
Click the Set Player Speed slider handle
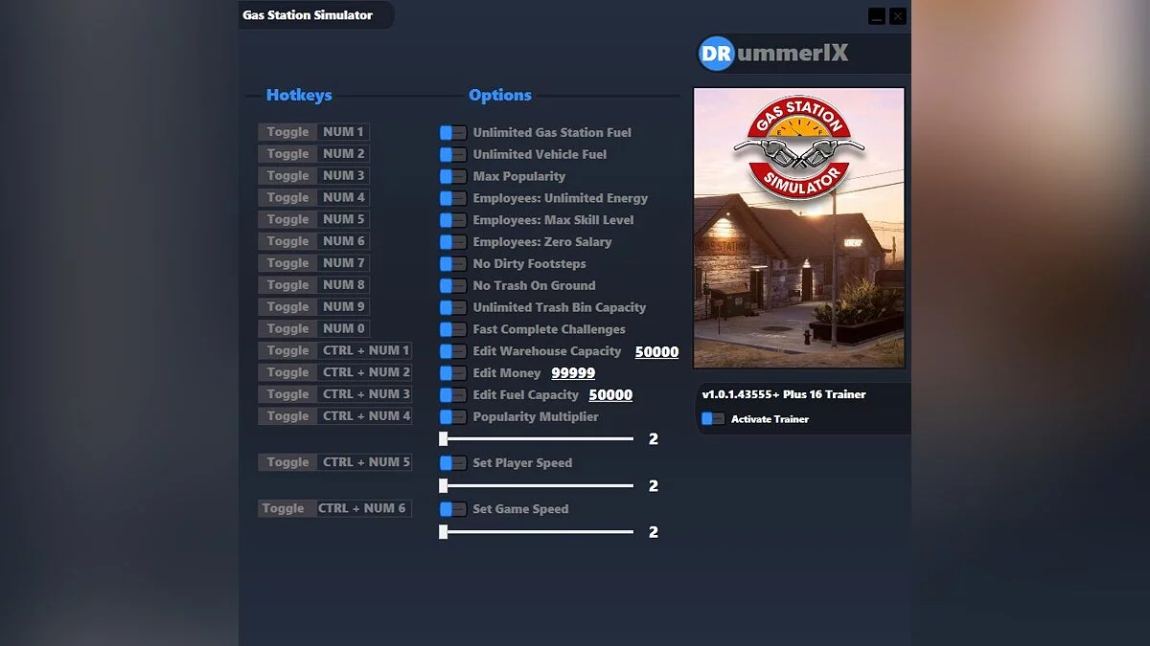pos(443,485)
